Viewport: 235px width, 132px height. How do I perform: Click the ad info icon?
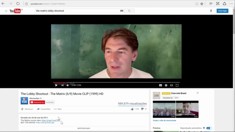pyautogui.click(x=198, y=93)
